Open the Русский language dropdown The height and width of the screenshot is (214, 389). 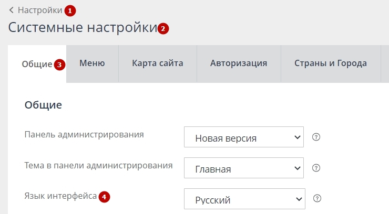[x=244, y=199]
